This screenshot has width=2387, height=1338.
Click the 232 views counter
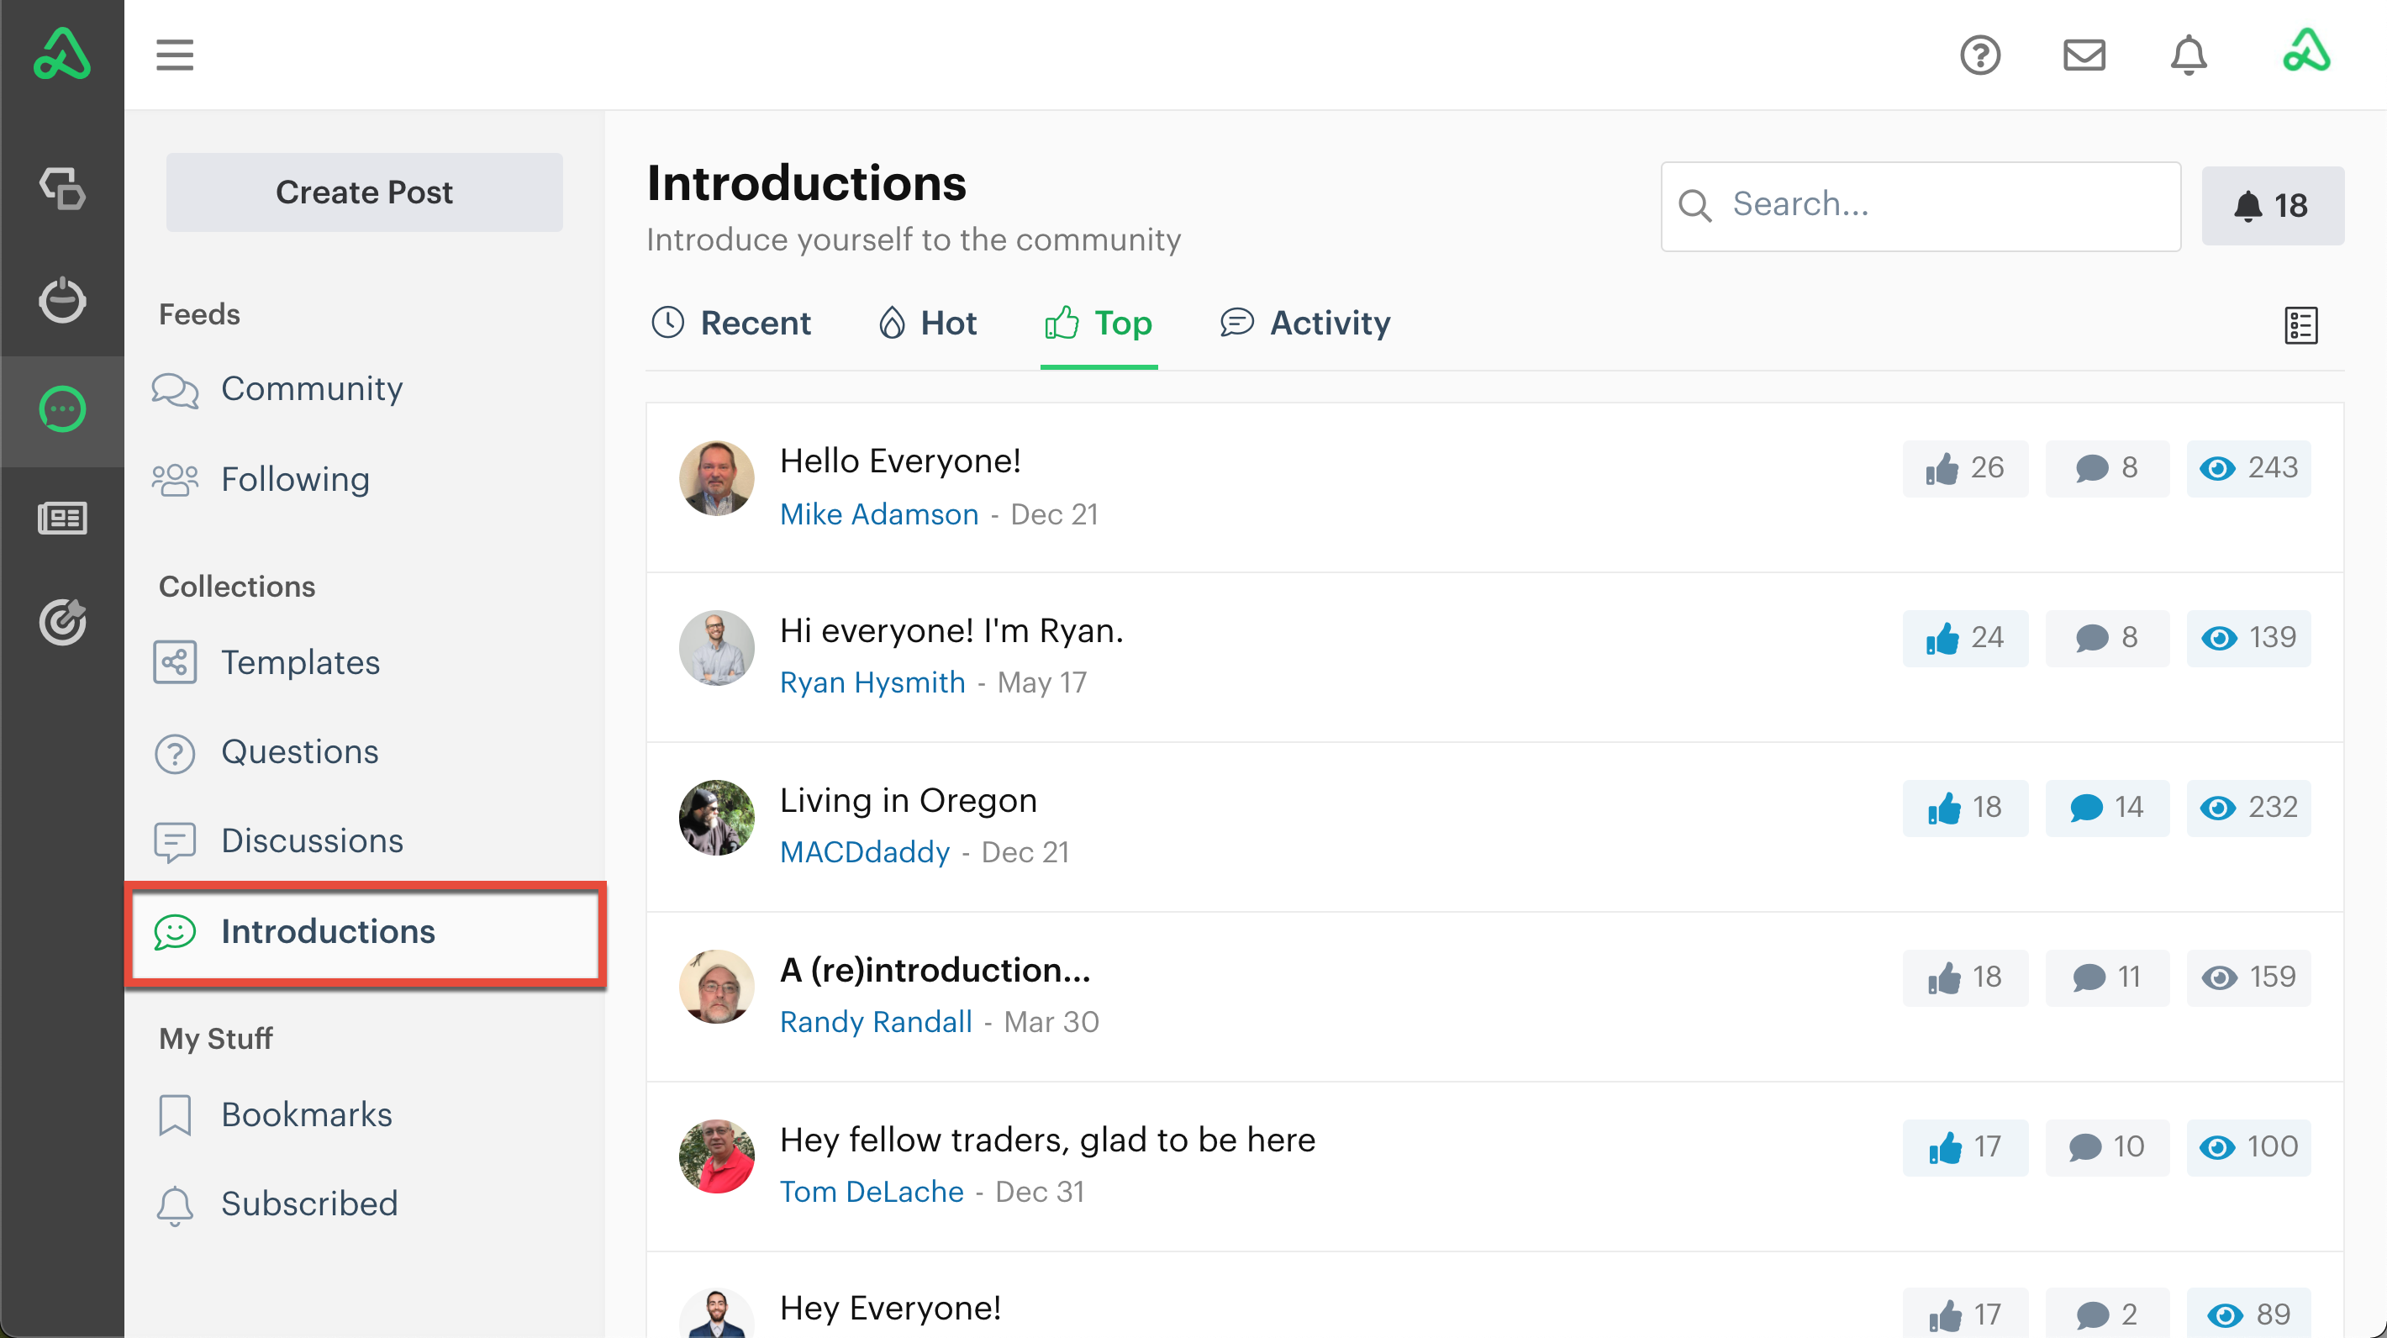coord(2249,808)
